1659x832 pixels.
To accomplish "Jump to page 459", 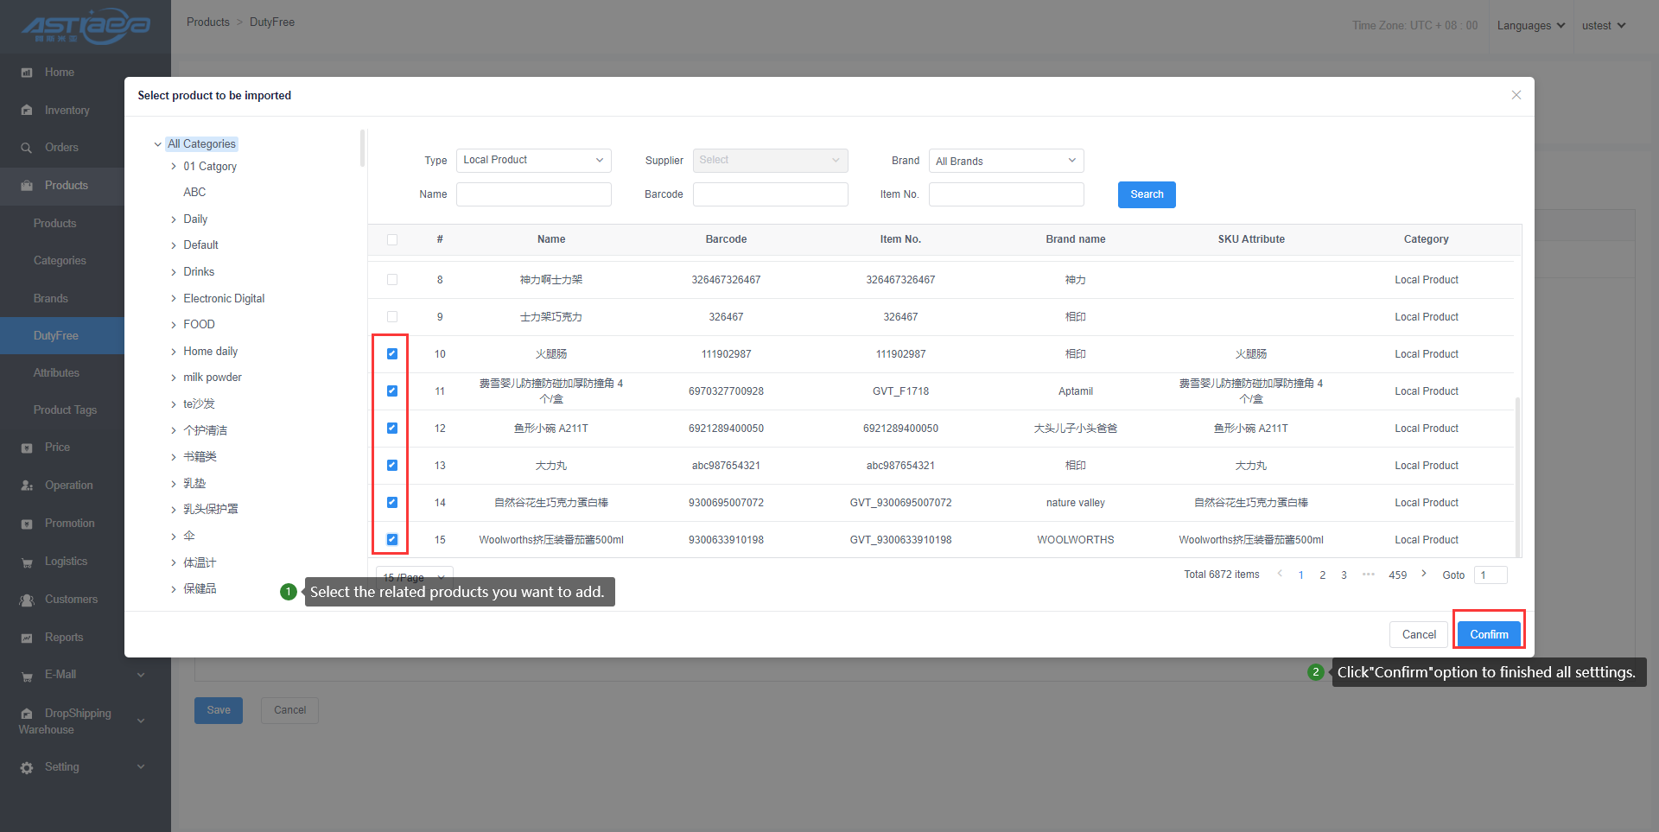I will pyautogui.click(x=1397, y=575).
